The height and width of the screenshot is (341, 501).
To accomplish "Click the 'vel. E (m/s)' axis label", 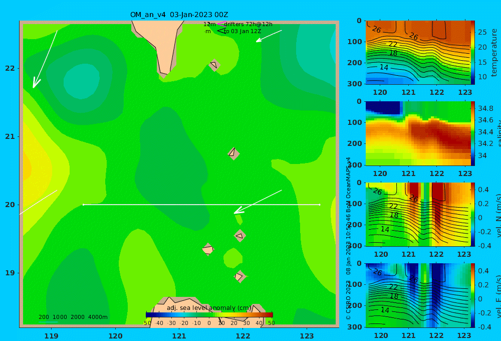I will click(x=498, y=296).
